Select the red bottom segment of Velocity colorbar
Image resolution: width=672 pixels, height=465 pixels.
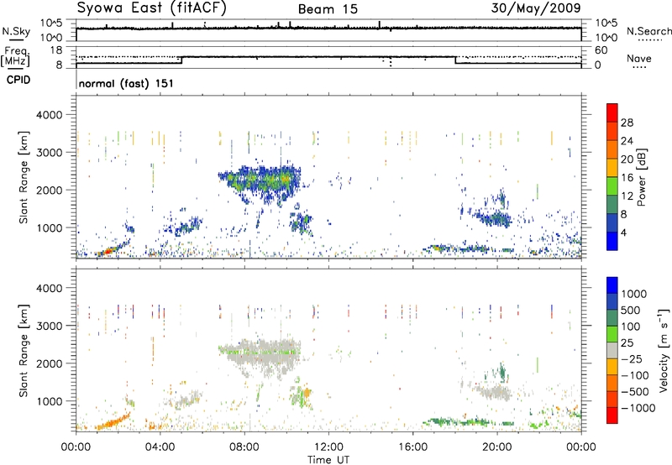[612, 415]
